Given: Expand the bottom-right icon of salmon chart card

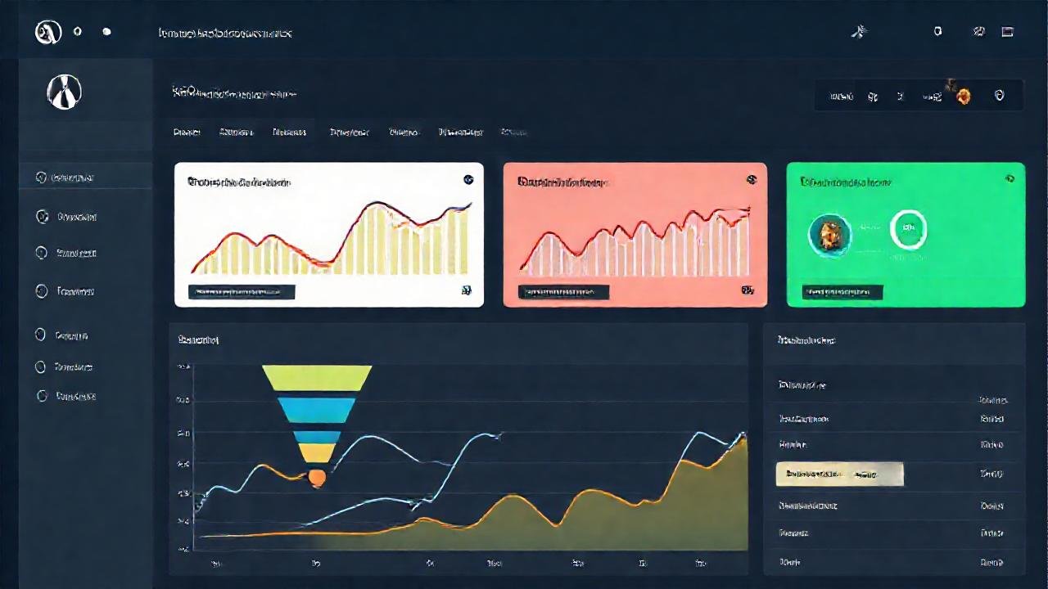Looking at the screenshot, I should tap(747, 290).
